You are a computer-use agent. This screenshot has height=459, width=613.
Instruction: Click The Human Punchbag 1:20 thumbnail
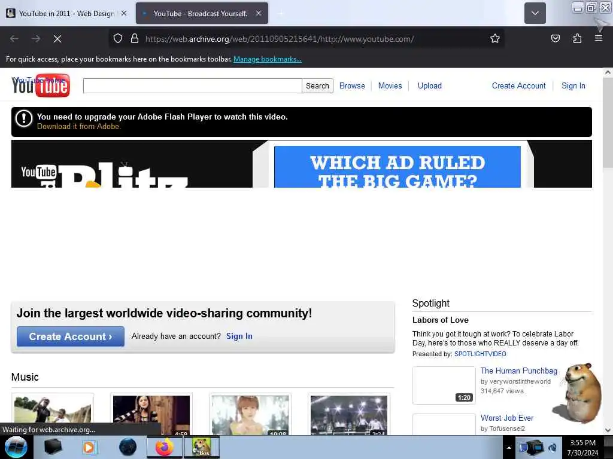tap(444, 385)
